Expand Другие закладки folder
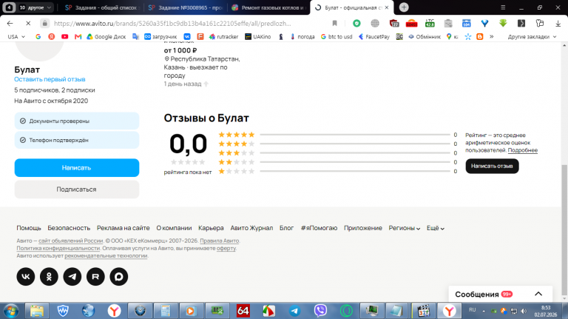Screen dimensions: 568x319 point(532,36)
